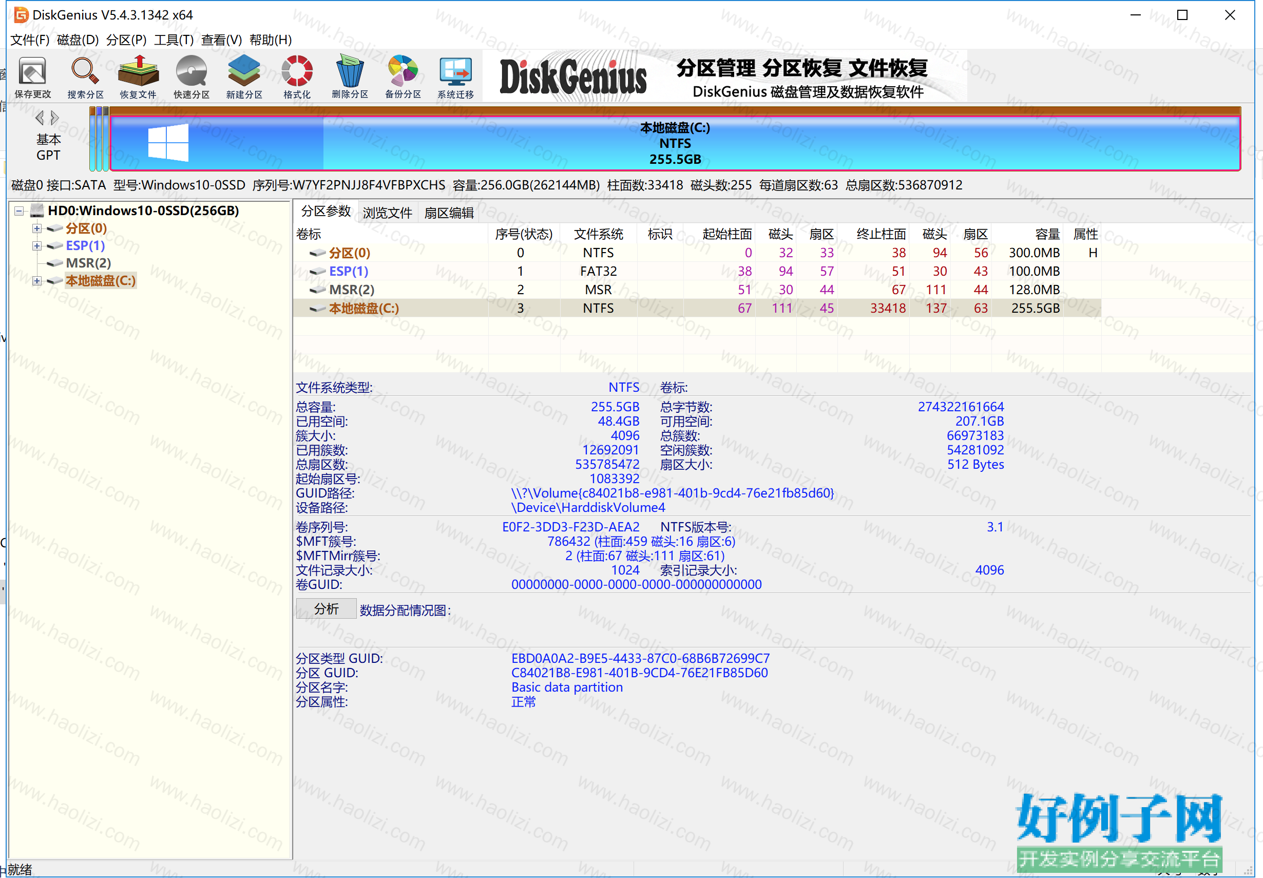Open the 磁盘(D) menu
The height and width of the screenshot is (878, 1263).
point(78,40)
